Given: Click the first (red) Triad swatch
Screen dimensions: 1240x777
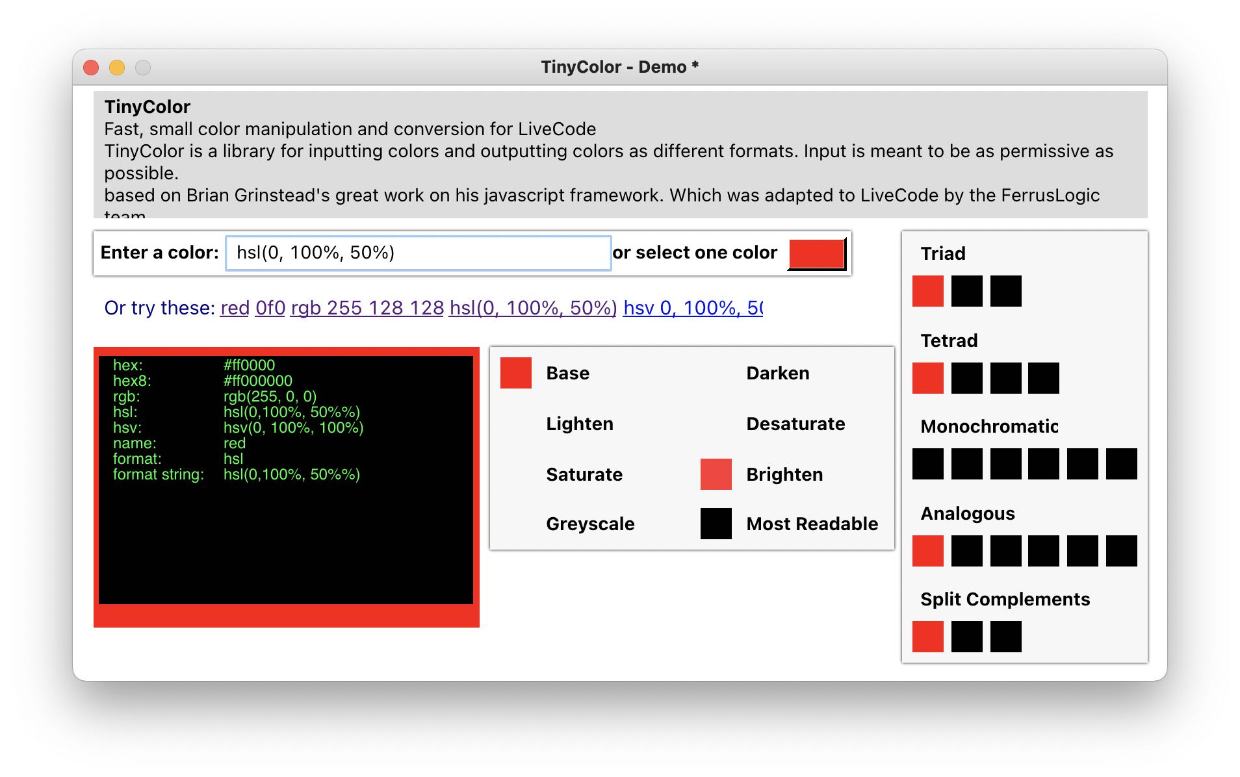Looking at the screenshot, I should coord(928,291).
